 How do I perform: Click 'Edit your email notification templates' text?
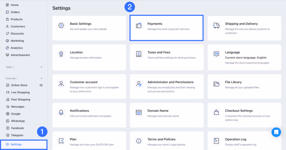pos(90,116)
